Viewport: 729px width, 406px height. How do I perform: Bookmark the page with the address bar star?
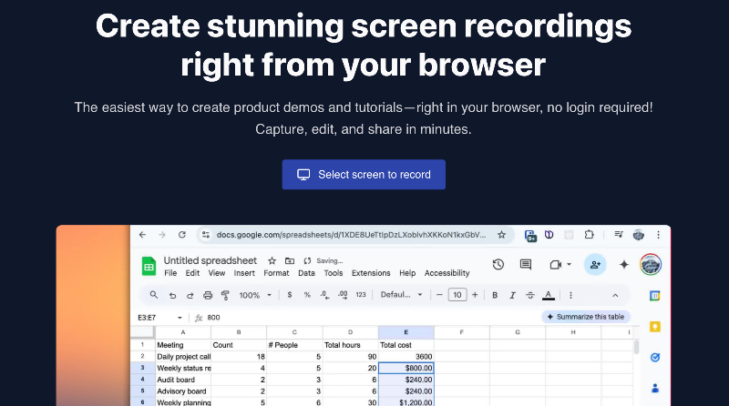click(502, 235)
